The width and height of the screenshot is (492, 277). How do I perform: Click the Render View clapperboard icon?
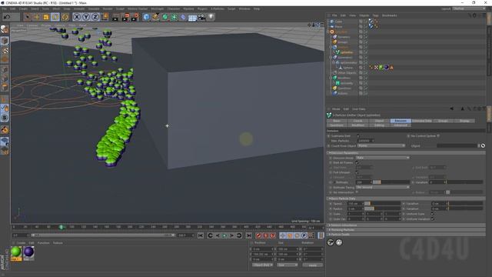tap(115, 17)
